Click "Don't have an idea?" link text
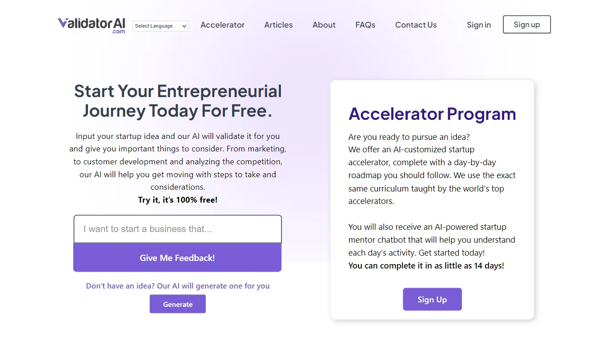Screen dimensions: 610x342 [x=178, y=286]
